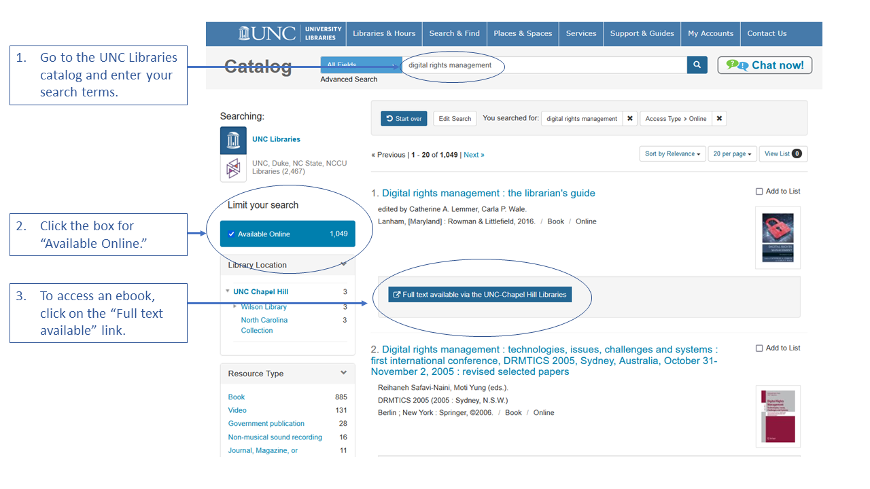Open the Search & Find menu

(x=454, y=33)
